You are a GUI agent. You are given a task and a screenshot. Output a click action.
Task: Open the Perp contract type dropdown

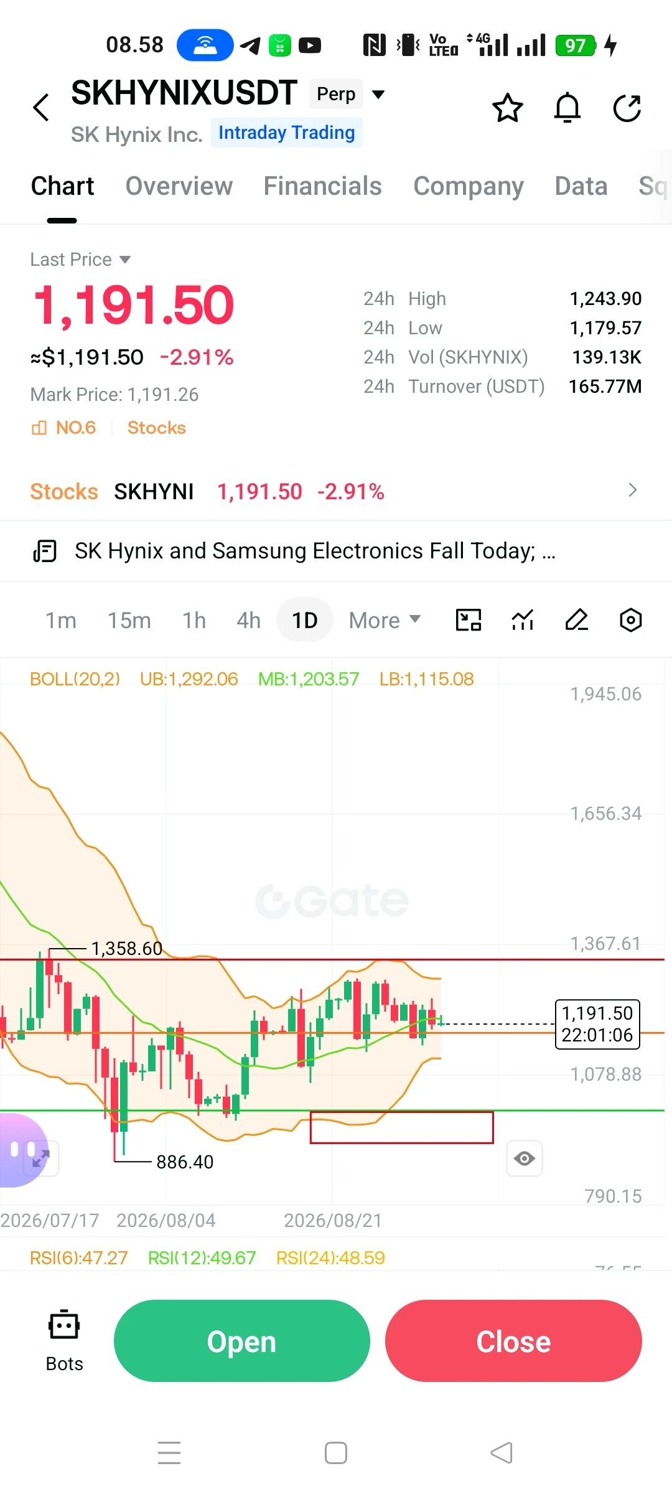tap(348, 94)
